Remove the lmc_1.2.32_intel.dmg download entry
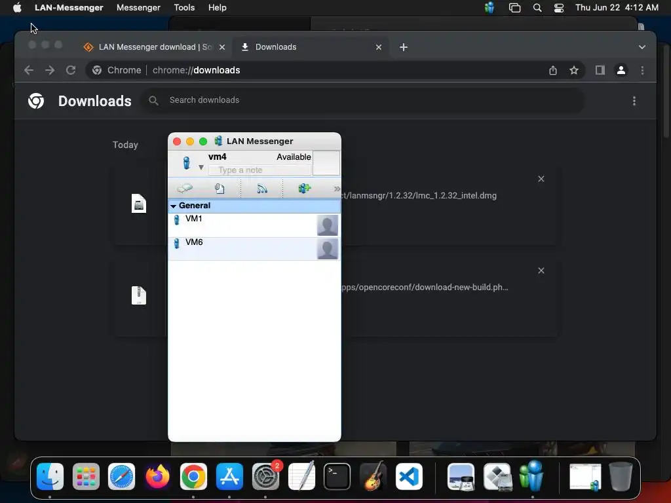671x503 pixels. pos(541,179)
